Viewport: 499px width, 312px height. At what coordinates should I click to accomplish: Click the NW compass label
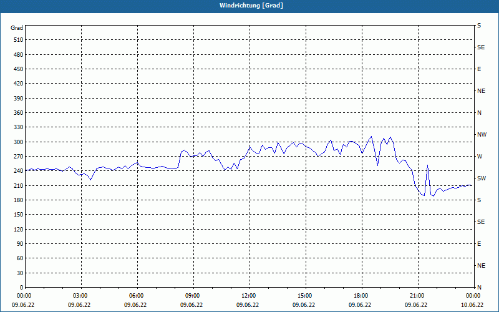482,135
